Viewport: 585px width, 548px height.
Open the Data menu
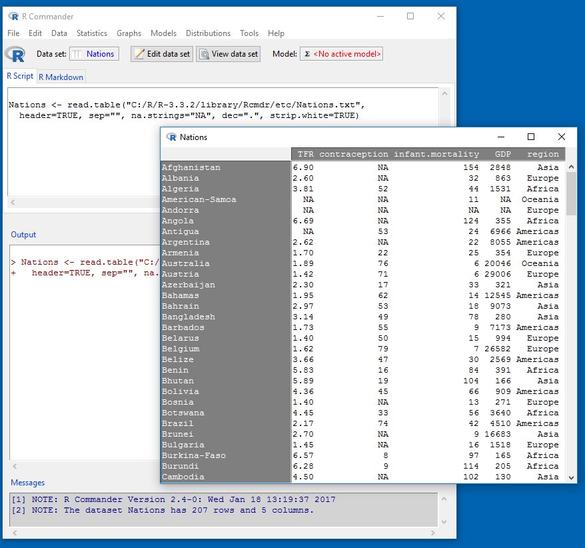click(59, 33)
